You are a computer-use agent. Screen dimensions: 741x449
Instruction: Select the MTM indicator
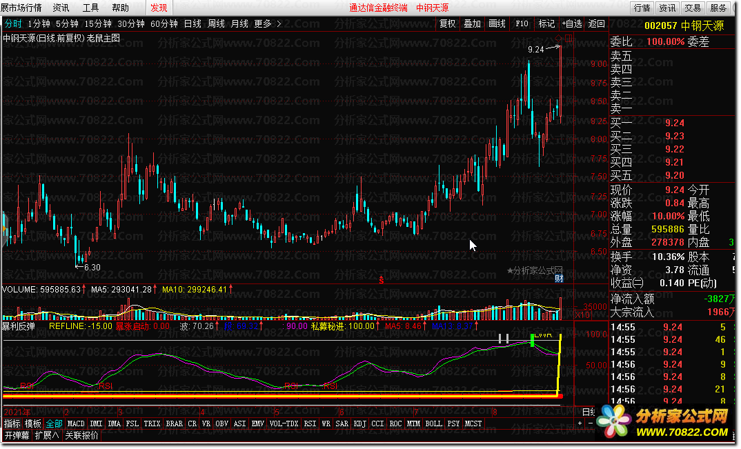pos(413,424)
